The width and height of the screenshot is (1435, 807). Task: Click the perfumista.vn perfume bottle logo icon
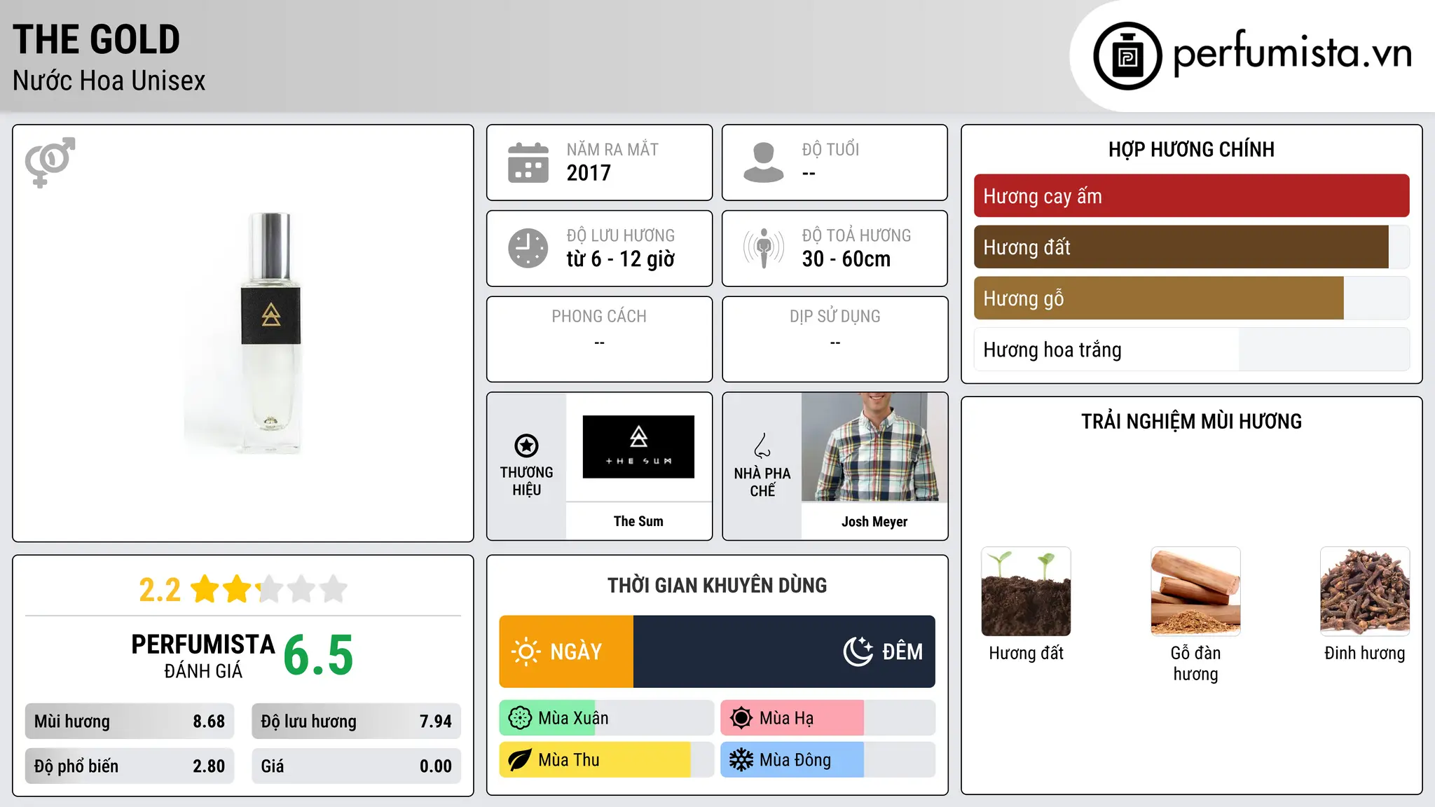pos(1127,56)
